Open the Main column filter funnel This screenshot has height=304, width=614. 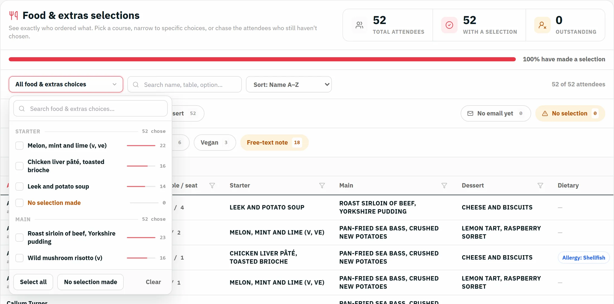coord(444,185)
